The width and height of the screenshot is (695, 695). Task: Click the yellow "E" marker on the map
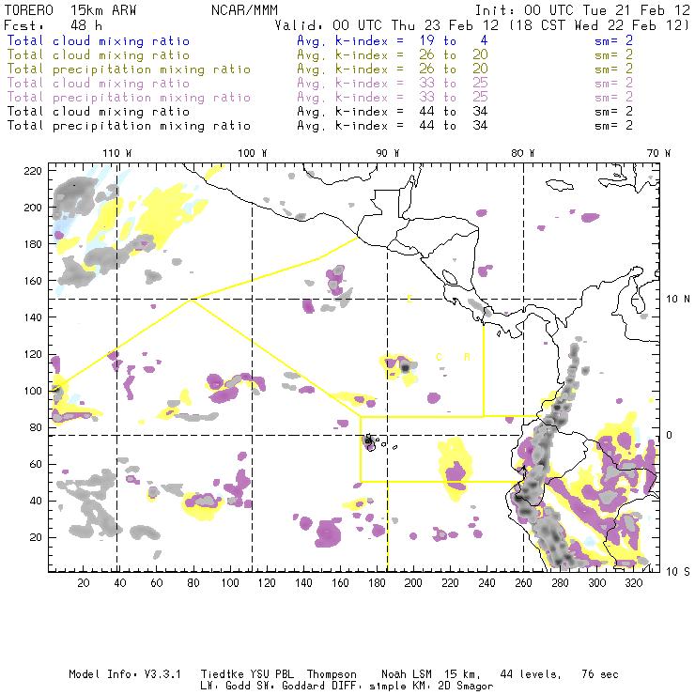tap(409, 299)
